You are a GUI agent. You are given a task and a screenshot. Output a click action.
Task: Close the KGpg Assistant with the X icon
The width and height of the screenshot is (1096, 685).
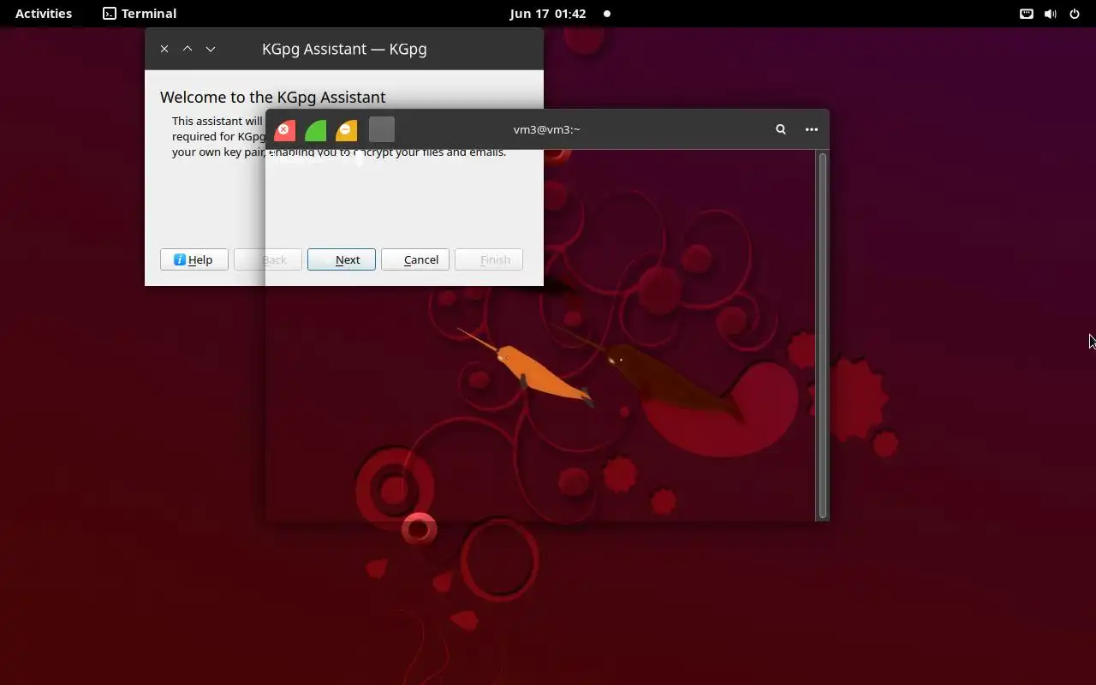pos(164,49)
